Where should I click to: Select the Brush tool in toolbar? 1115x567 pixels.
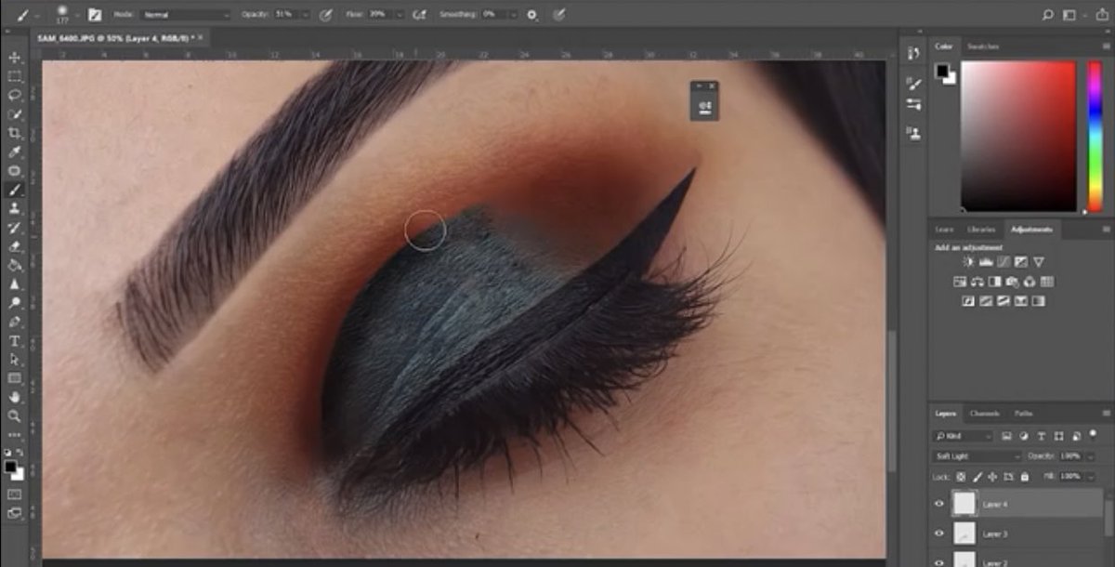coord(15,190)
